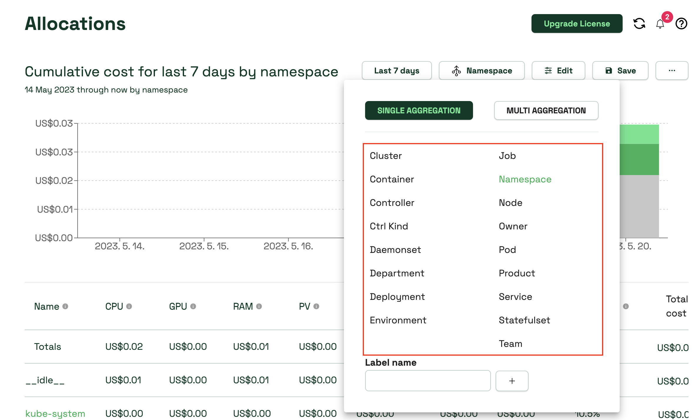The height and width of the screenshot is (420, 692).
Task: Click the refresh icon in the header
Action: click(639, 23)
